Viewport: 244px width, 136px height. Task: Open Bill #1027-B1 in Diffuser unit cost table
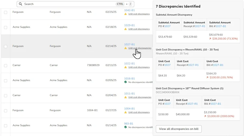(x=216, y=104)
